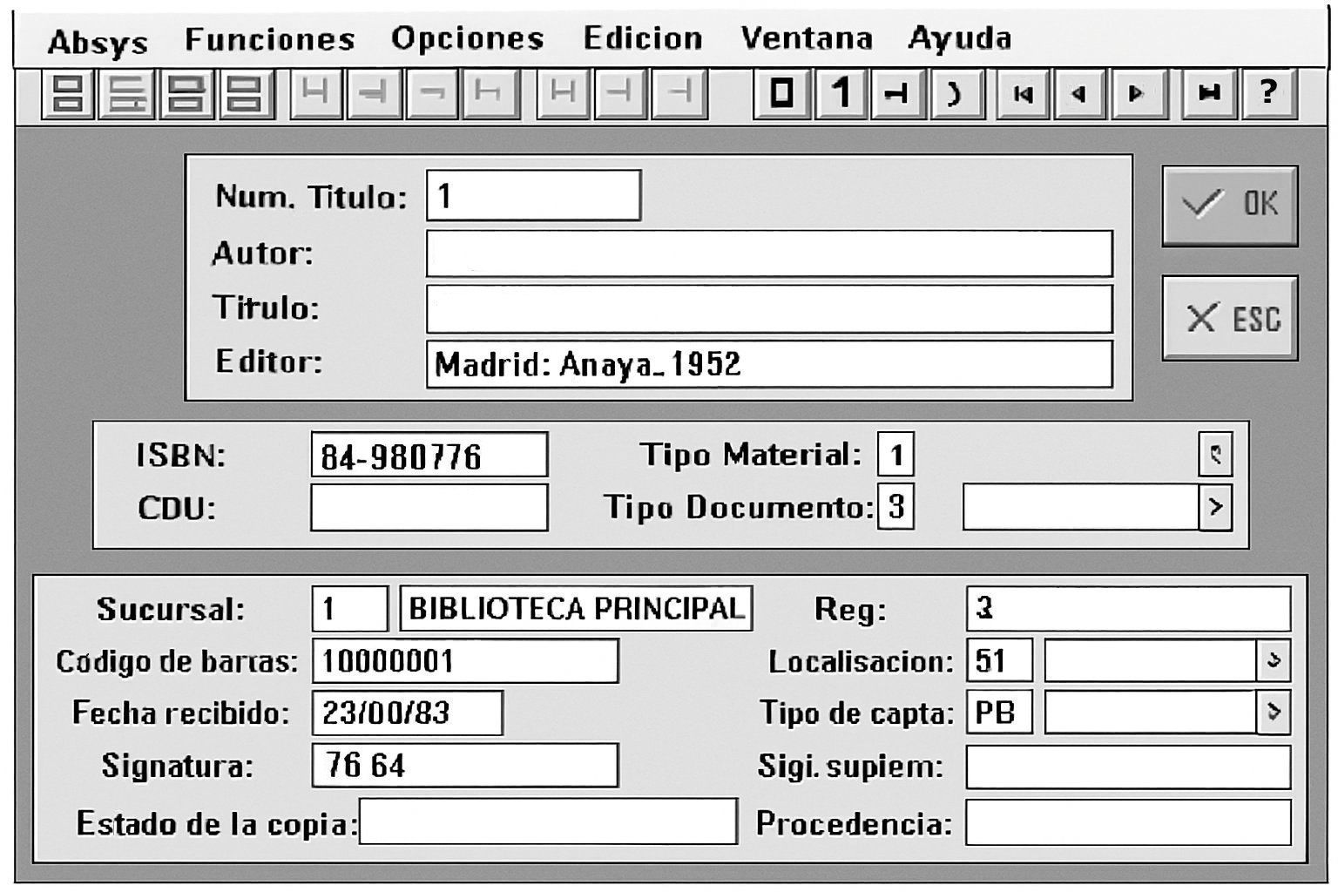Image resolution: width=1338 pixels, height=892 pixels.
Task: Click the small button right of Tipo Material
Action: (x=1215, y=454)
